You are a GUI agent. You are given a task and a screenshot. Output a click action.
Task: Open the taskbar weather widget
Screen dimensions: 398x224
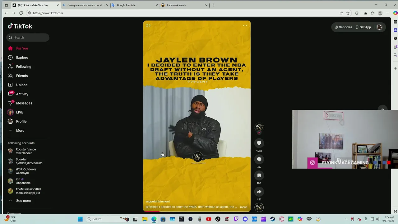pyautogui.click(x=11, y=219)
